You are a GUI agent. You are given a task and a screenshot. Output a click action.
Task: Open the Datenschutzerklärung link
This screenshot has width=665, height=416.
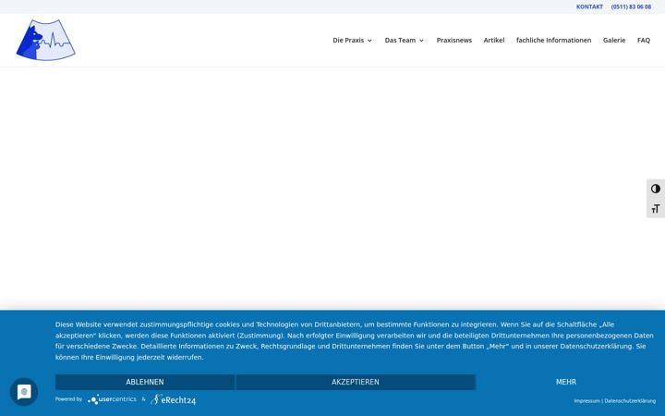pyautogui.click(x=630, y=400)
